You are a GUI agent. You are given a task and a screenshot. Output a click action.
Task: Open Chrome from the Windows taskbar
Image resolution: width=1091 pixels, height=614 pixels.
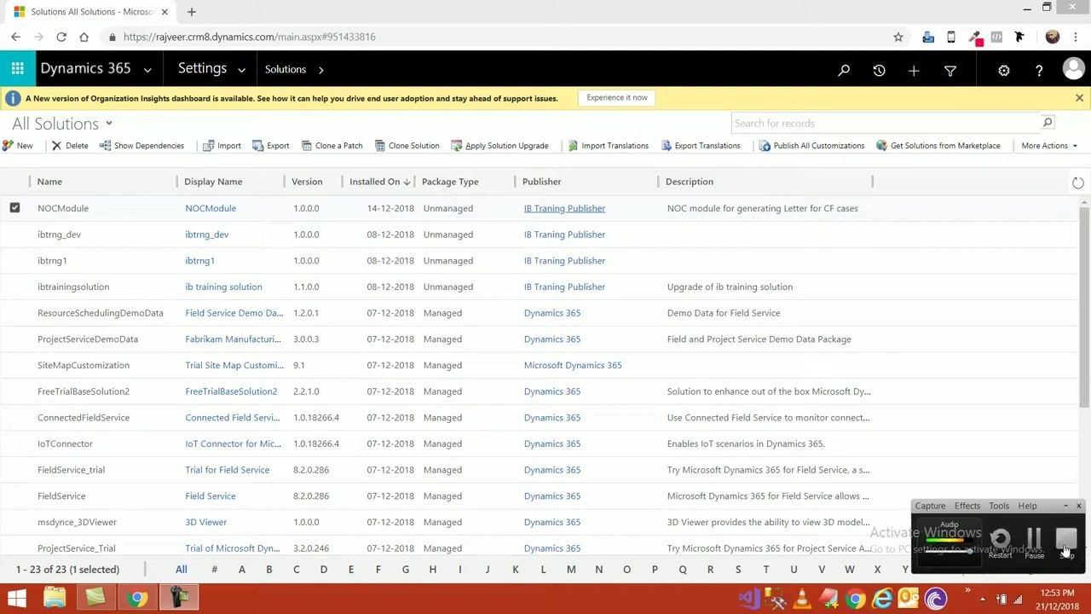[137, 599]
